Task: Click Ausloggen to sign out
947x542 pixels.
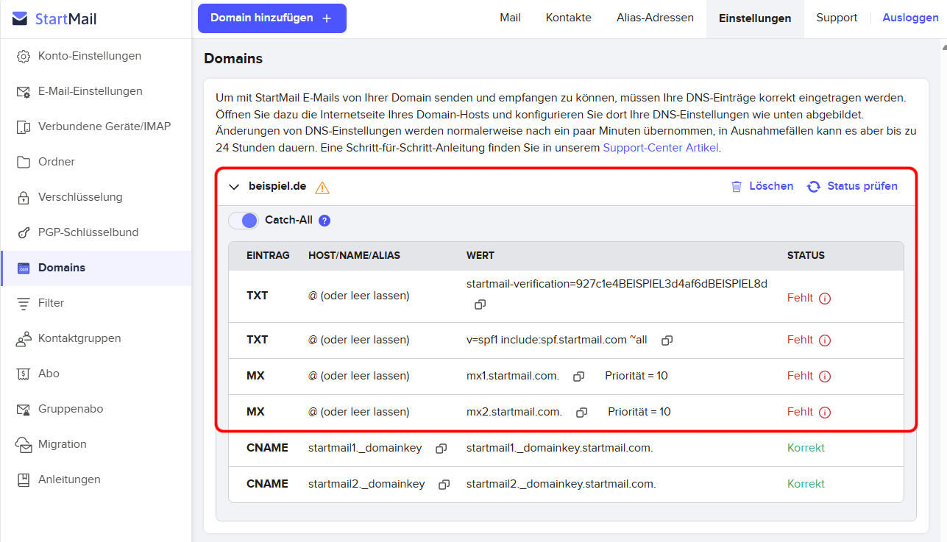Action: click(910, 18)
